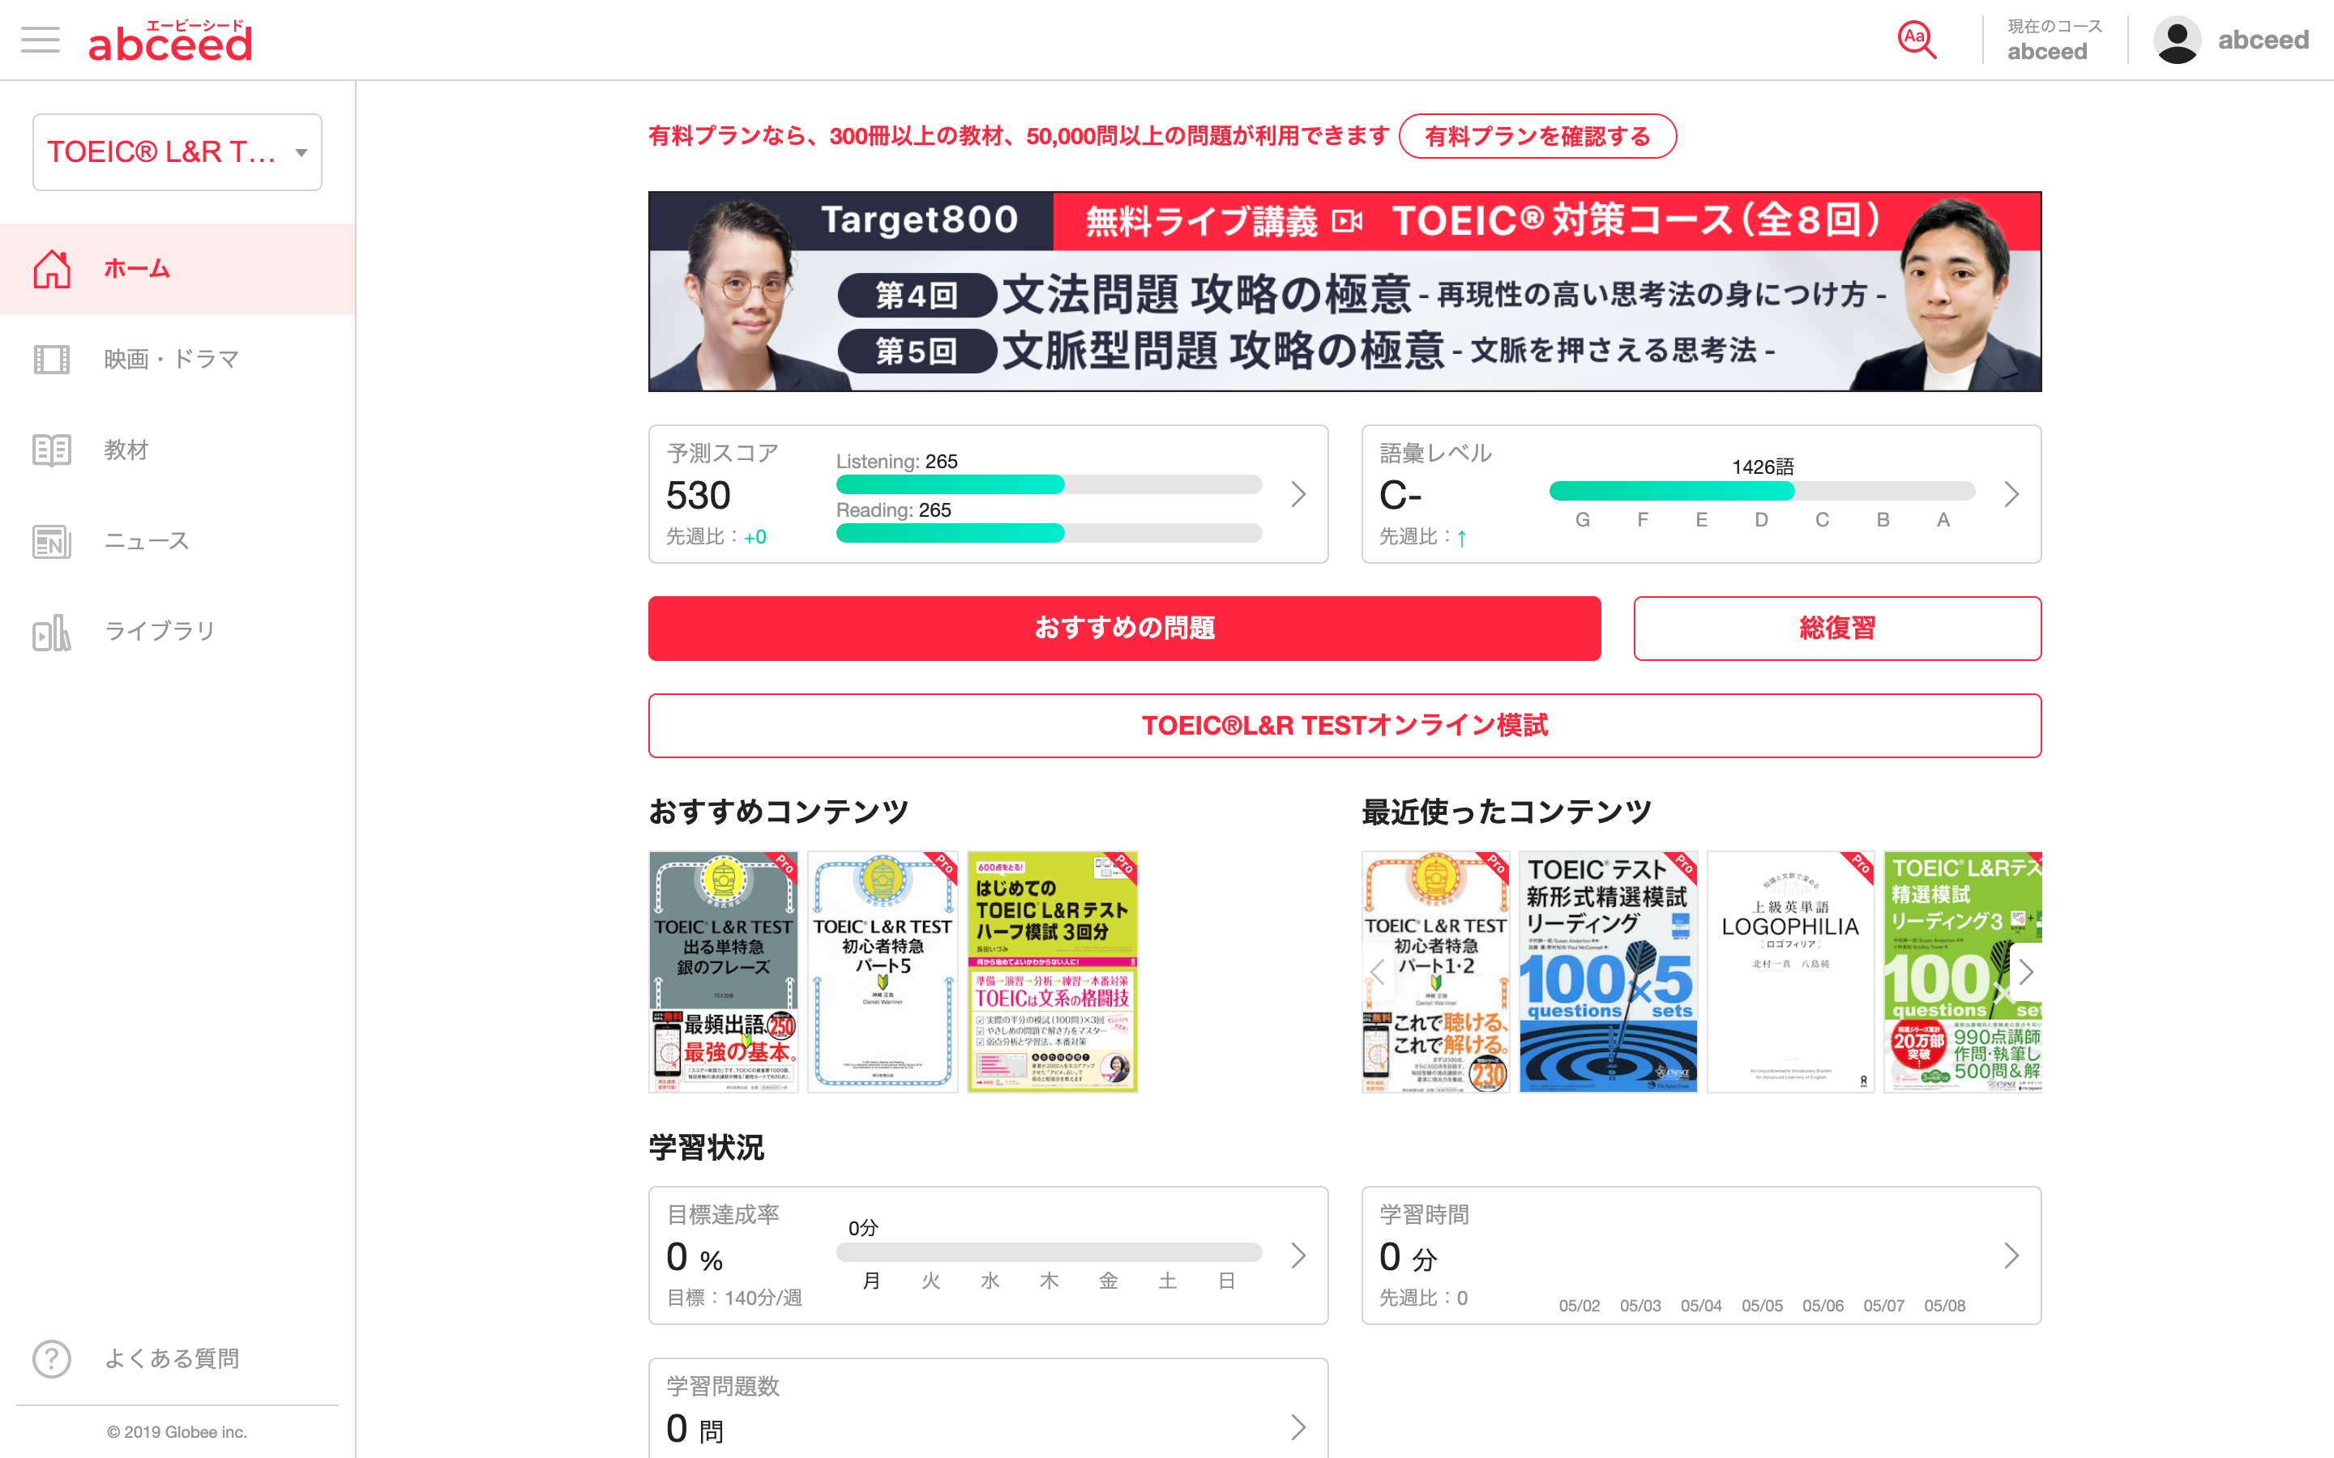Select the ライブラリ menu item
This screenshot has height=1458, width=2334.
point(177,632)
